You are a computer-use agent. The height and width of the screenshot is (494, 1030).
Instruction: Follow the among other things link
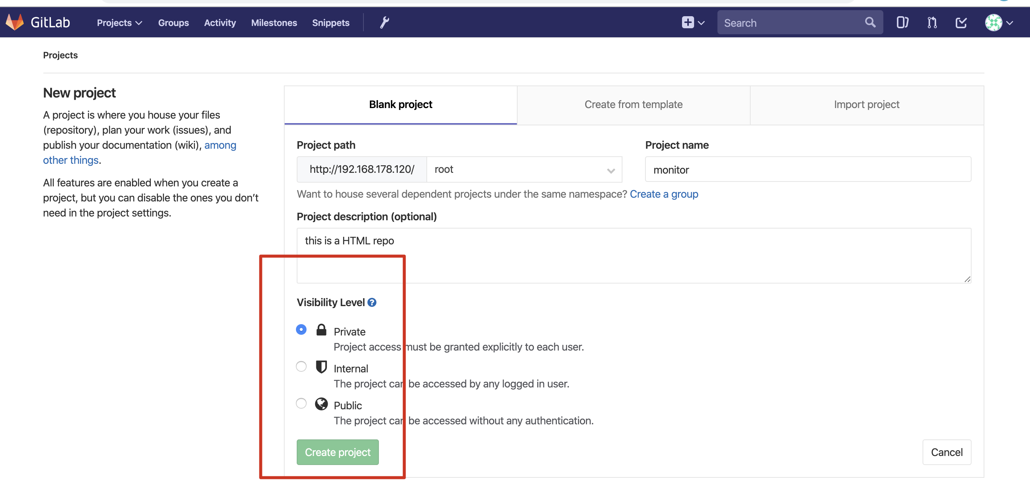139,152
